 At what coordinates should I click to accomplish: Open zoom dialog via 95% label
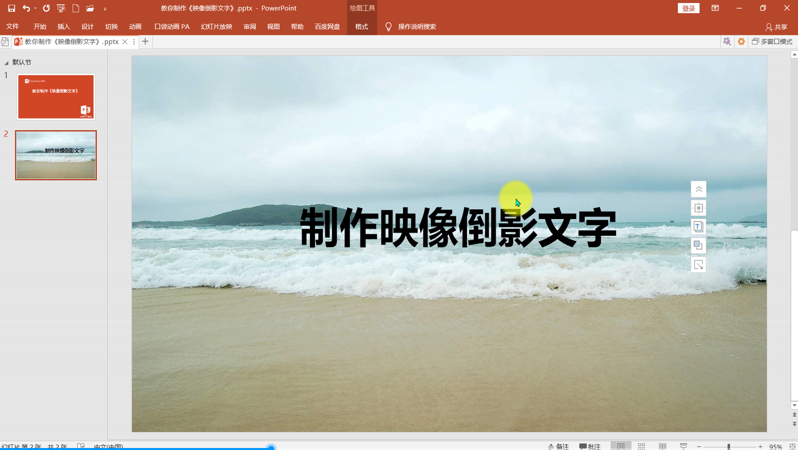point(776,447)
